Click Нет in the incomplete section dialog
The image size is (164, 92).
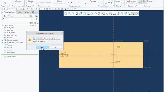click(56, 47)
